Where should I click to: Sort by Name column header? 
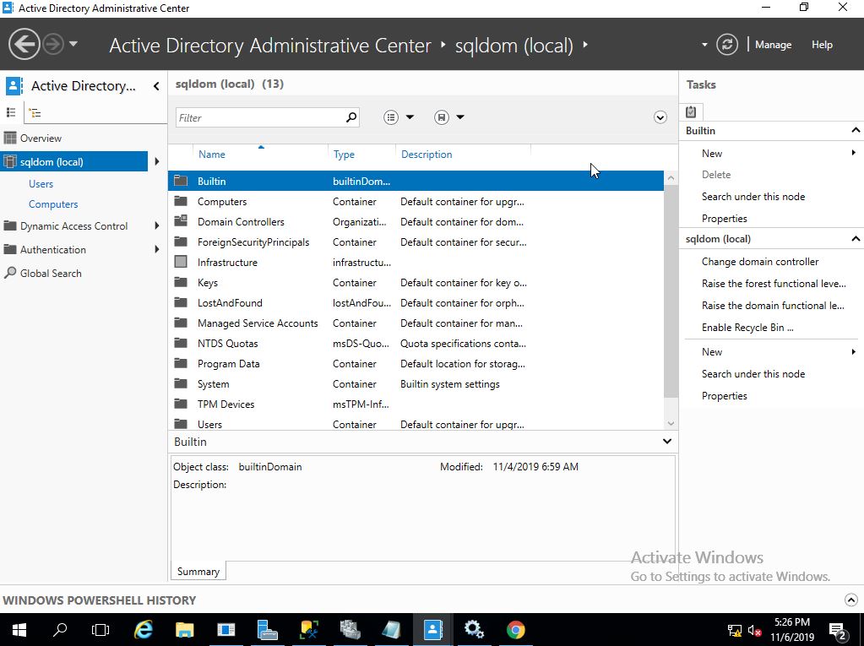point(212,155)
